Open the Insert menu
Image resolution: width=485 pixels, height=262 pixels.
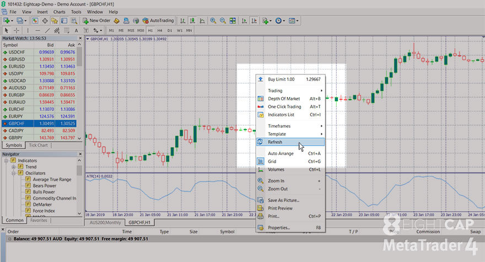click(42, 12)
